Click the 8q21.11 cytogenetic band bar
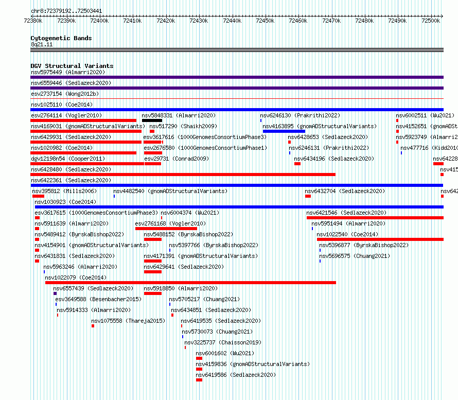Screen dimensions: 458x400 pyautogui.click(x=237, y=50)
